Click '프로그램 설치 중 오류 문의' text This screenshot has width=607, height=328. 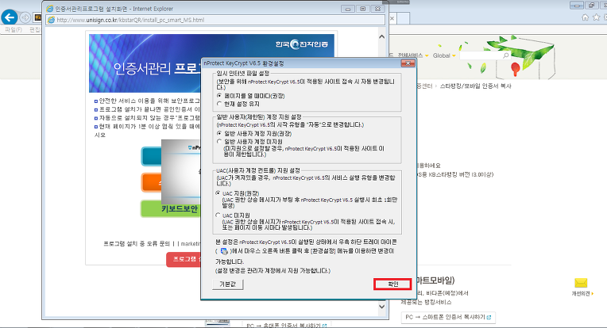(x=137, y=243)
